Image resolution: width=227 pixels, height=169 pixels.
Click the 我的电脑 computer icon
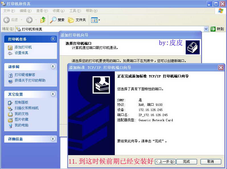tap(10, 126)
